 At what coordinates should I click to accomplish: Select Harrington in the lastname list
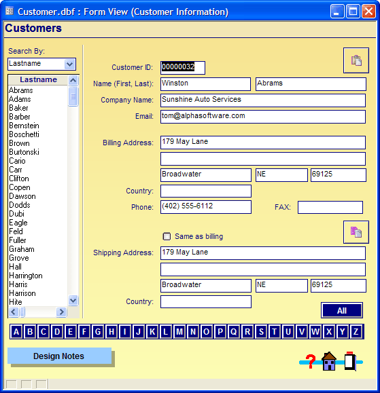pos(26,276)
